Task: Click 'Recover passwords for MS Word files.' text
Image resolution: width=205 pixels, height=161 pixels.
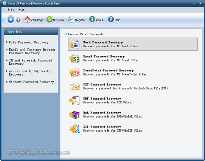Action: click(x=111, y=46)
